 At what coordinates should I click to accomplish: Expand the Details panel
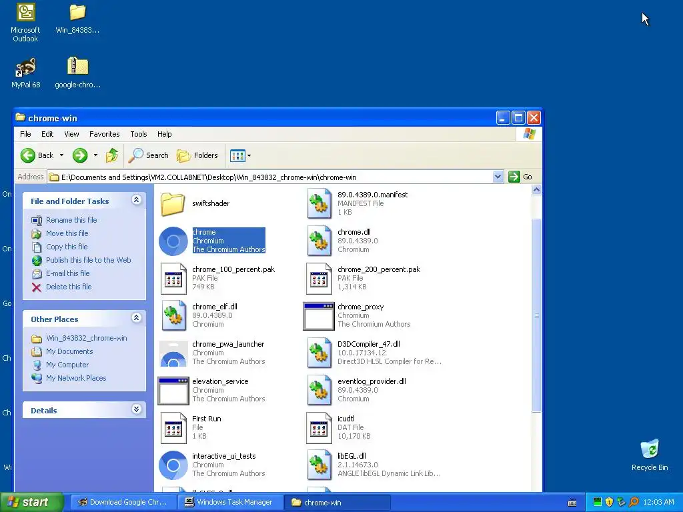click(136, 409)
